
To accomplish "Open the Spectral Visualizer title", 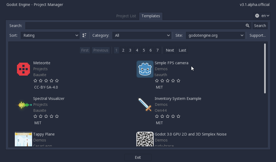I will click(x=49, y=99).
